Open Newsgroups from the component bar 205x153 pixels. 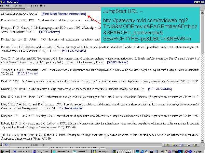(182, 145)
